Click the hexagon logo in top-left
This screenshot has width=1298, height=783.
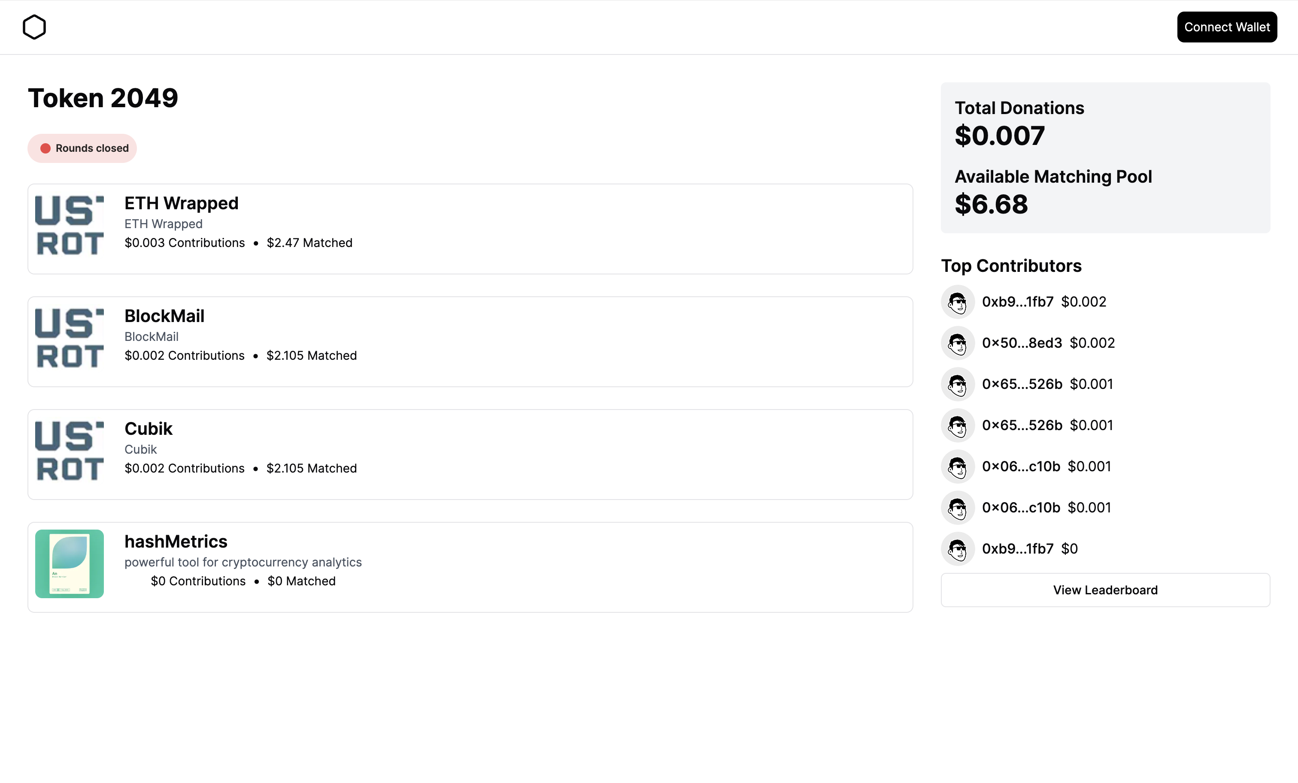pos(33,27)
